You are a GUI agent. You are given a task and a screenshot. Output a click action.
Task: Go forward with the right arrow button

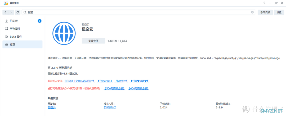[x=11, y=12]
